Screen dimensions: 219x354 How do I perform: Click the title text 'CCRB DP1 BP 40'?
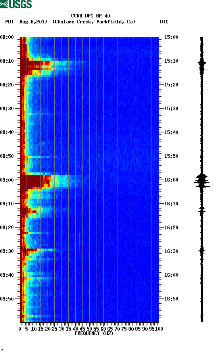tap(90, 16)
